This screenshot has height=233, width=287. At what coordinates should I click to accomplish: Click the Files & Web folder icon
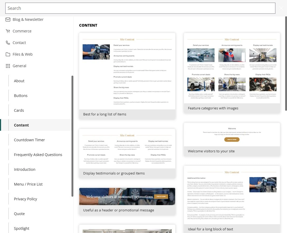click(x=8, y=54)
